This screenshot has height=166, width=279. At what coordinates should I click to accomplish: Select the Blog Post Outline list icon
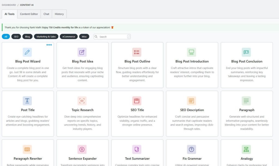pyautogui.click(x=137, y=52)
